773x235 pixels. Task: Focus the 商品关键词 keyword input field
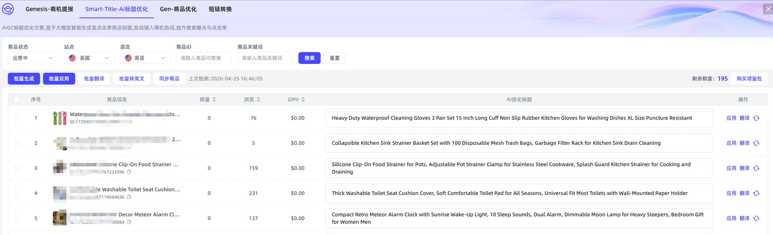point(265,58)
